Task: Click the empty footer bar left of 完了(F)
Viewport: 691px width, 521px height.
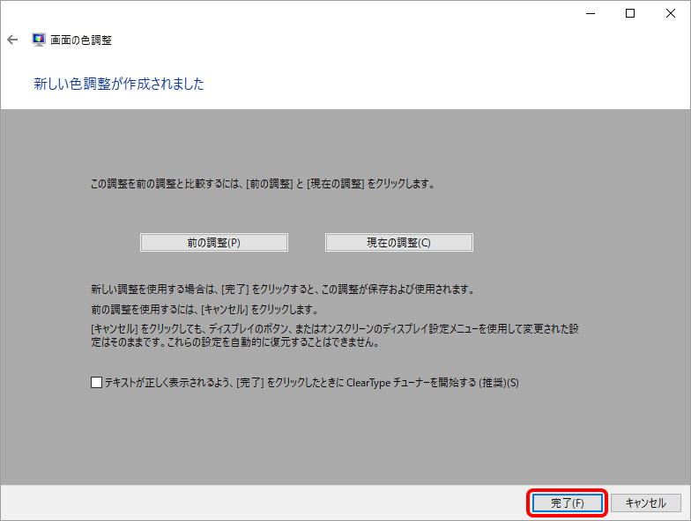Action: 264,503
